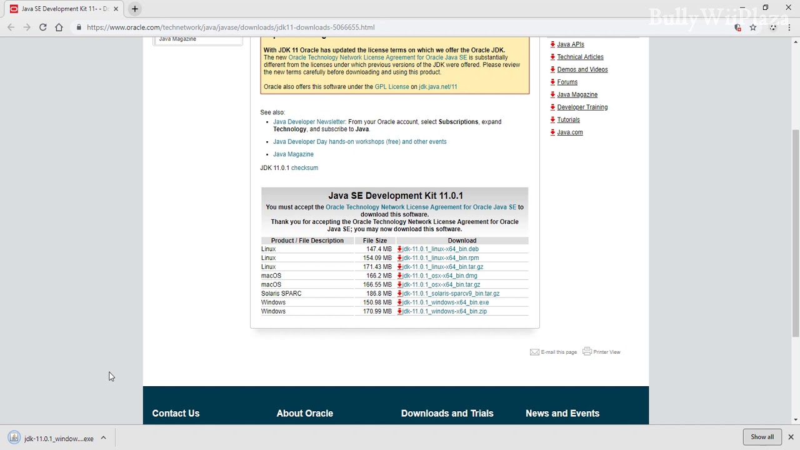Image resolution: width=800 pixels, height=450 pixels.
Task: Open Java Magazine in the right sidebar
Action: (x=577, y=94)
